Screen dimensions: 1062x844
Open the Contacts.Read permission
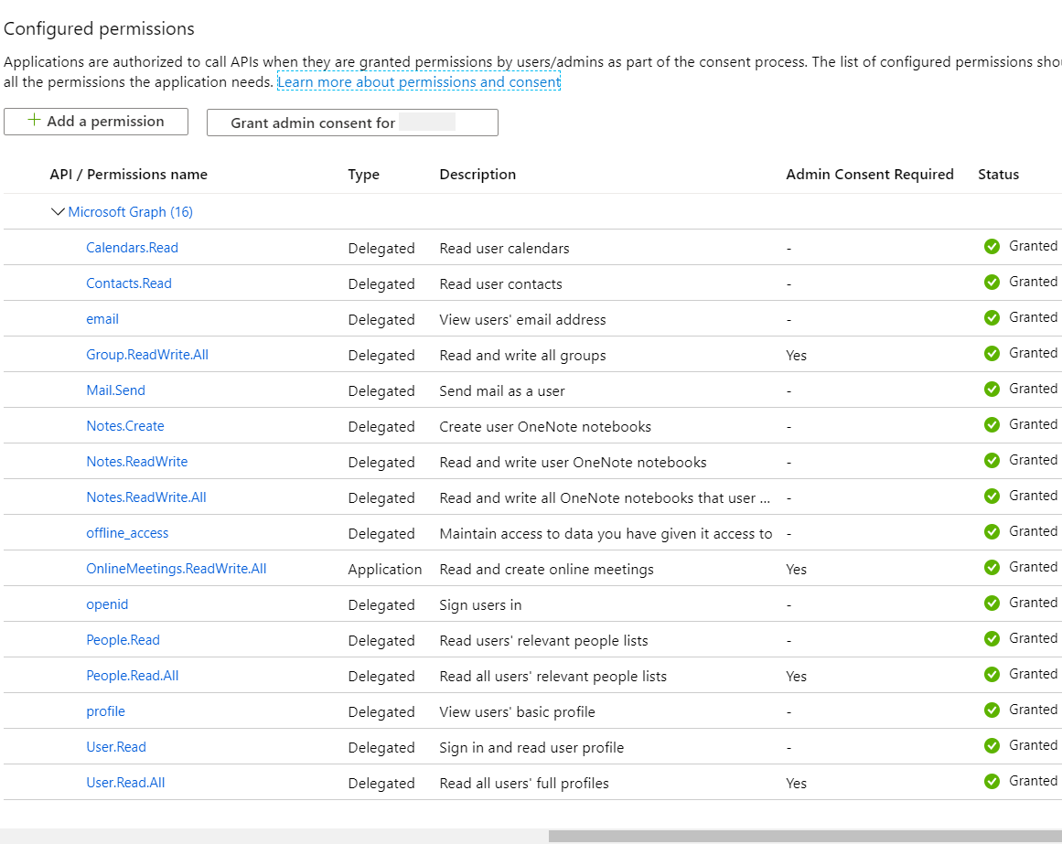click(129, 283)
